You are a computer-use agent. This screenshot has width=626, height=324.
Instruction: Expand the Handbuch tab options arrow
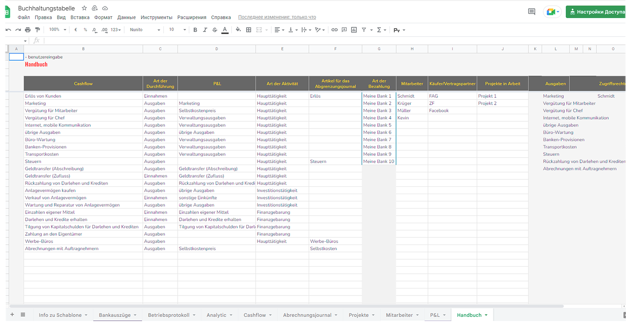pos(486,315)
